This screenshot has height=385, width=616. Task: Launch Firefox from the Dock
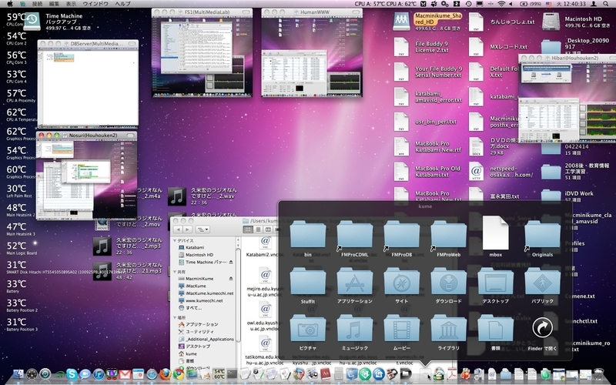pyautogui.click(x=165, y=373)
